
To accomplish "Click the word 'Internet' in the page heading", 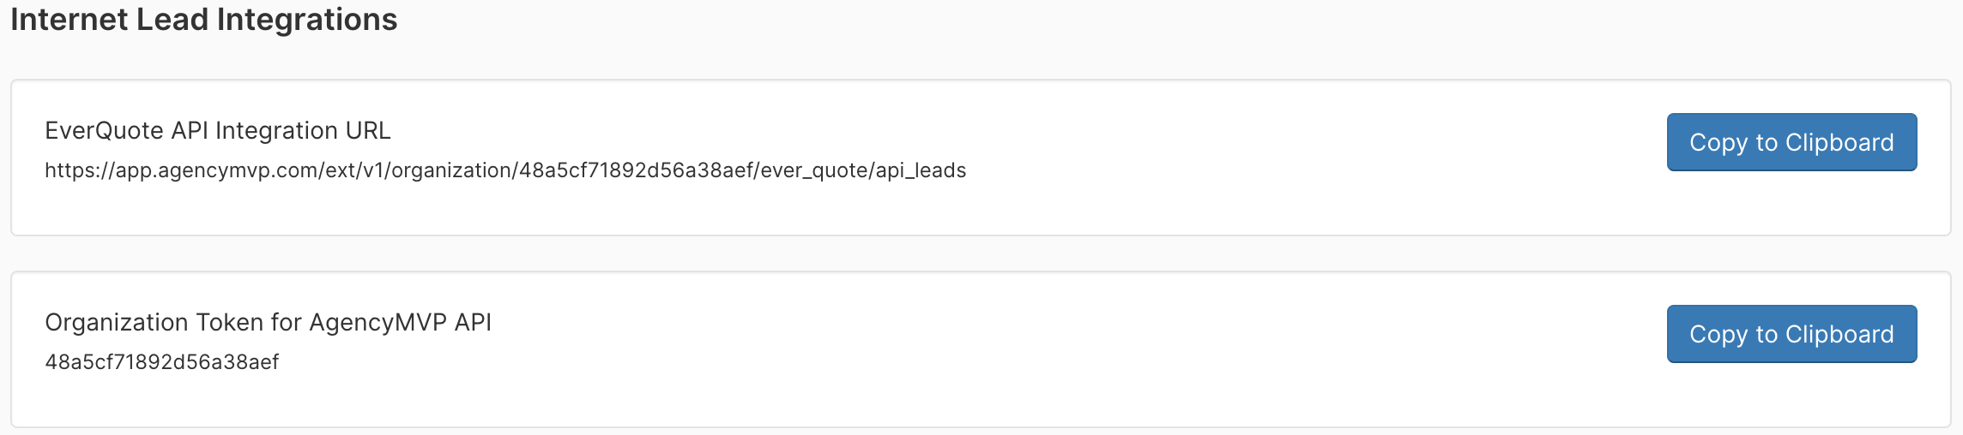I will [x=69, y=19].
